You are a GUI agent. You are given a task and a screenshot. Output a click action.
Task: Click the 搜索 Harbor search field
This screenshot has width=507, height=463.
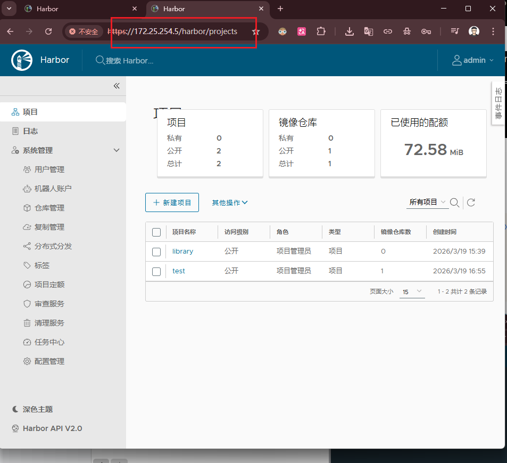[129, 61]
